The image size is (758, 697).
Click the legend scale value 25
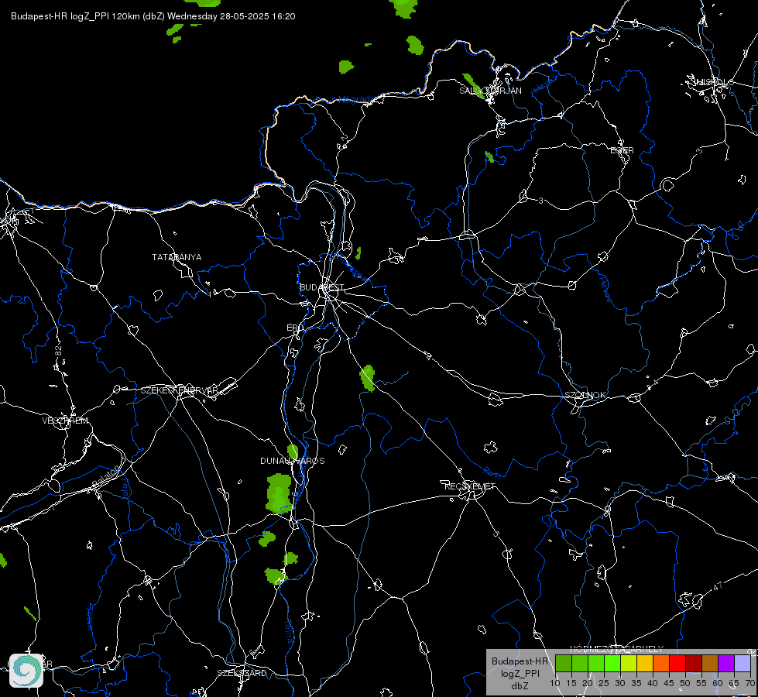point(604,684)
